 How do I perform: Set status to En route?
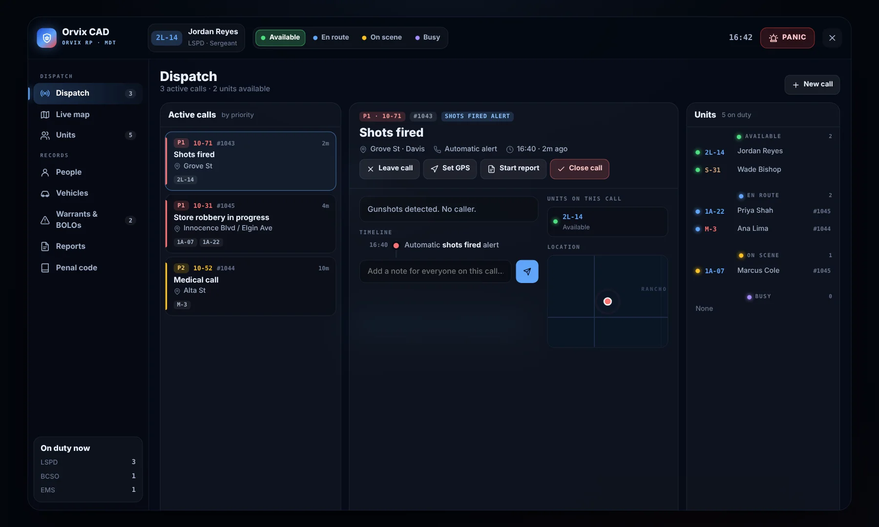point(331,38)
